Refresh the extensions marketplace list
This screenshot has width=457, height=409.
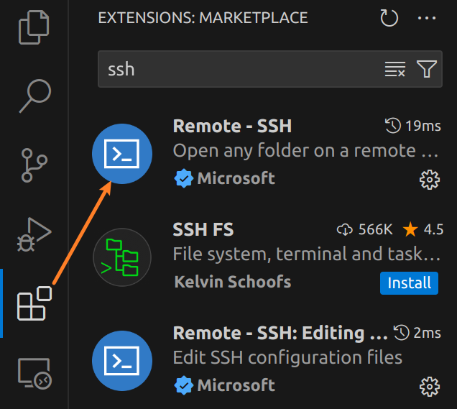coord(389,18)
